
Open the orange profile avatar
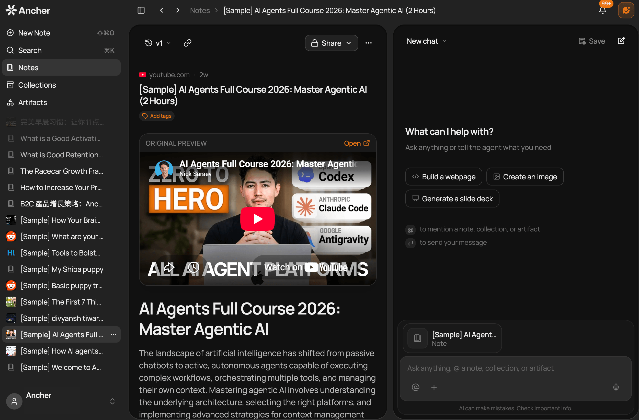(626, 10)
